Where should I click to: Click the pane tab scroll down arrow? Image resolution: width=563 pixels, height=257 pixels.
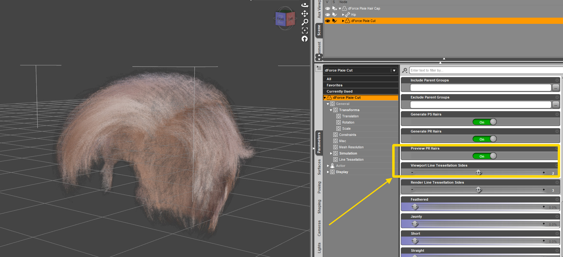319,59
